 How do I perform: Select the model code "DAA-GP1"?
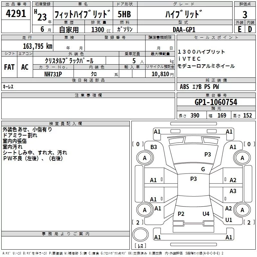[x=184, y=30]
